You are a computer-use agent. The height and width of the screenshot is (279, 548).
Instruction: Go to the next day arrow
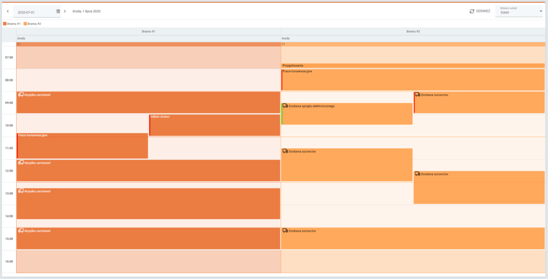(65, 11)
